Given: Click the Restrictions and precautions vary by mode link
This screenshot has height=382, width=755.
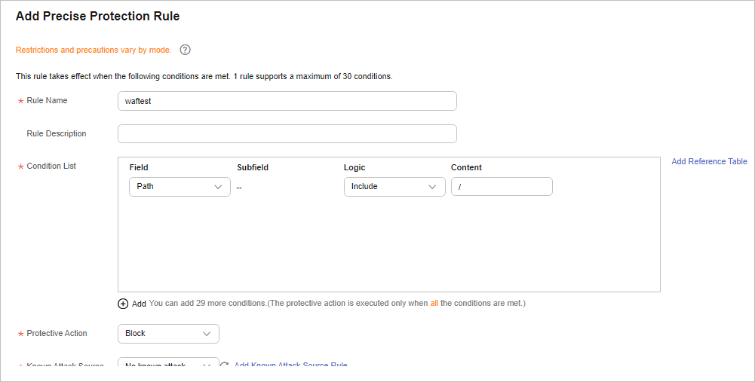Looking at the screenshot, I should 94,50.
